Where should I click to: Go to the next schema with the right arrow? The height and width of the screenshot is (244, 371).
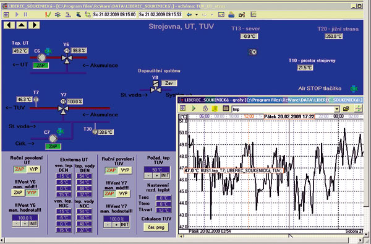34,25
